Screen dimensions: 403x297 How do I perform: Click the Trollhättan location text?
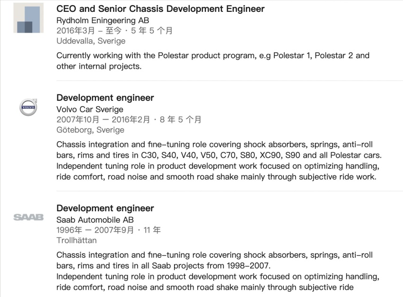[x=77, y=240]
